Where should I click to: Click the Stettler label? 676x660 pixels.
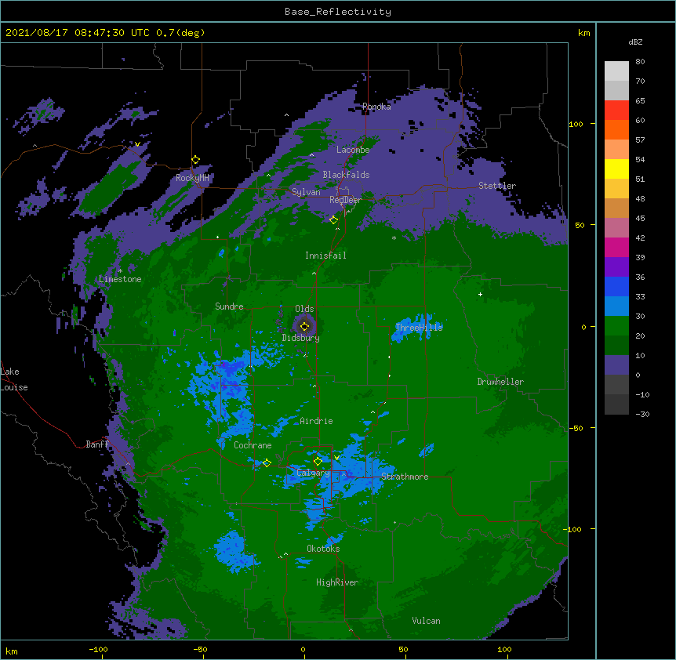point(497,186)
